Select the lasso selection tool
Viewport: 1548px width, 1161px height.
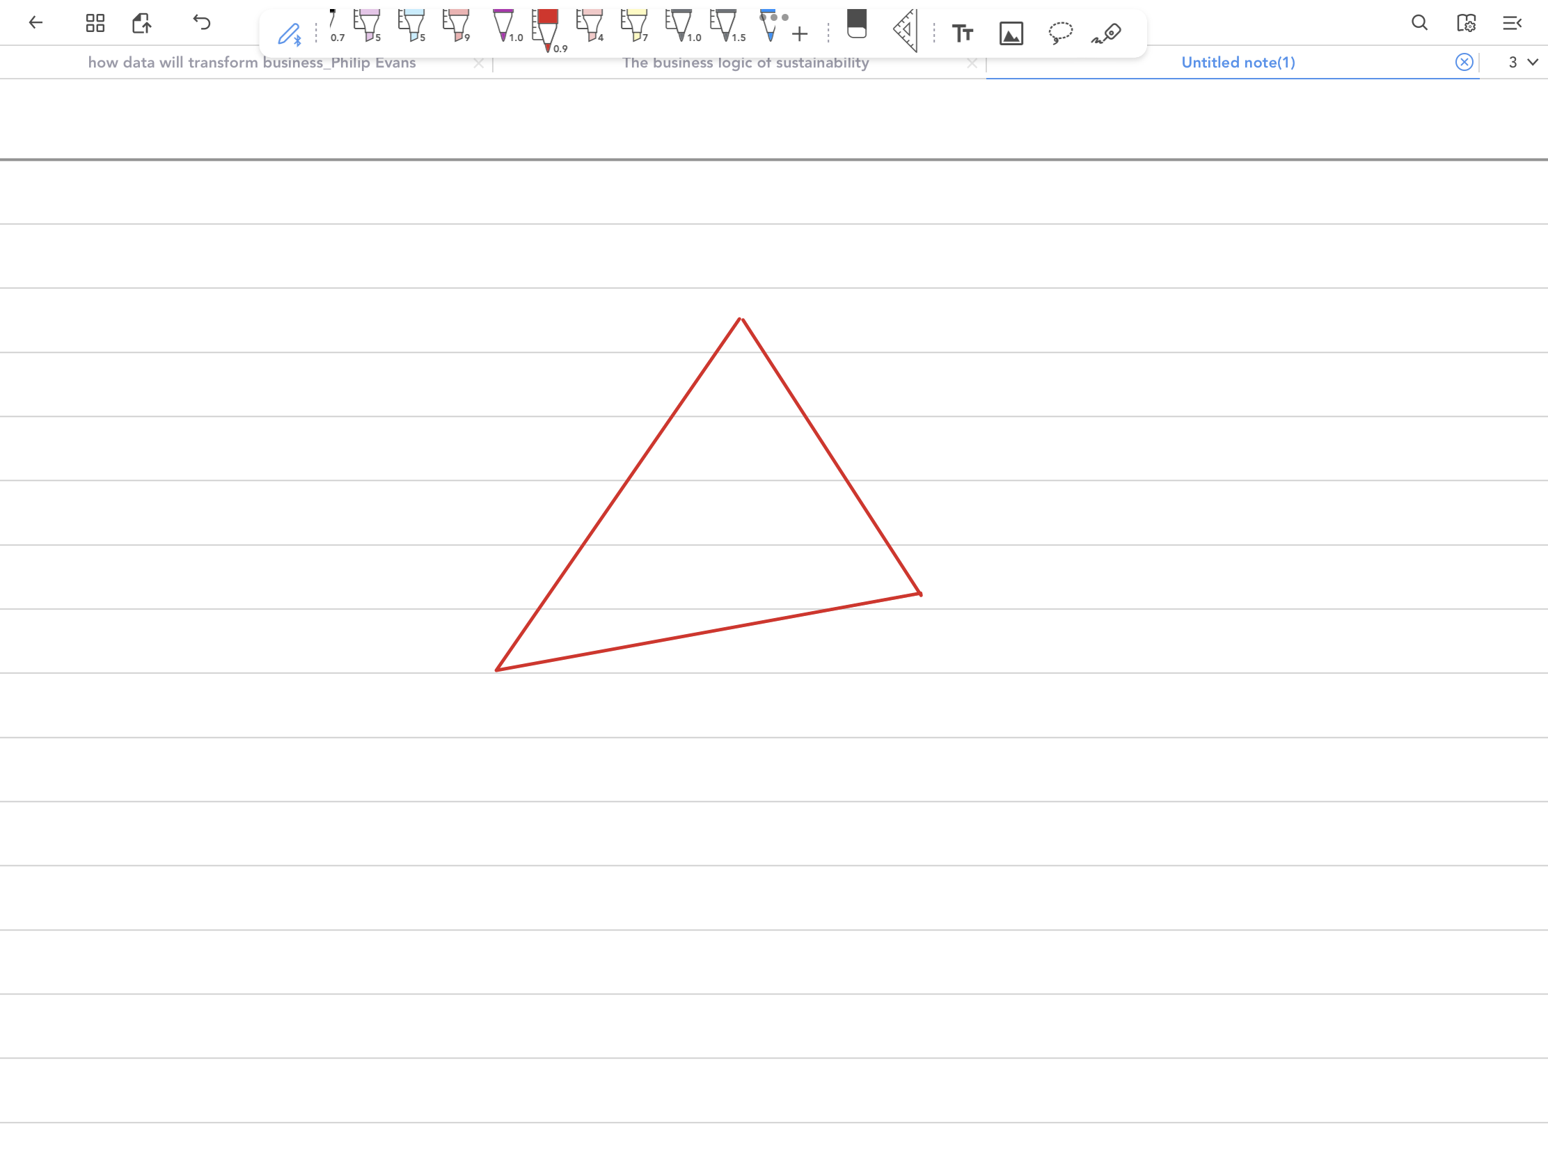pyautogui.click(x=1060, y=33)
